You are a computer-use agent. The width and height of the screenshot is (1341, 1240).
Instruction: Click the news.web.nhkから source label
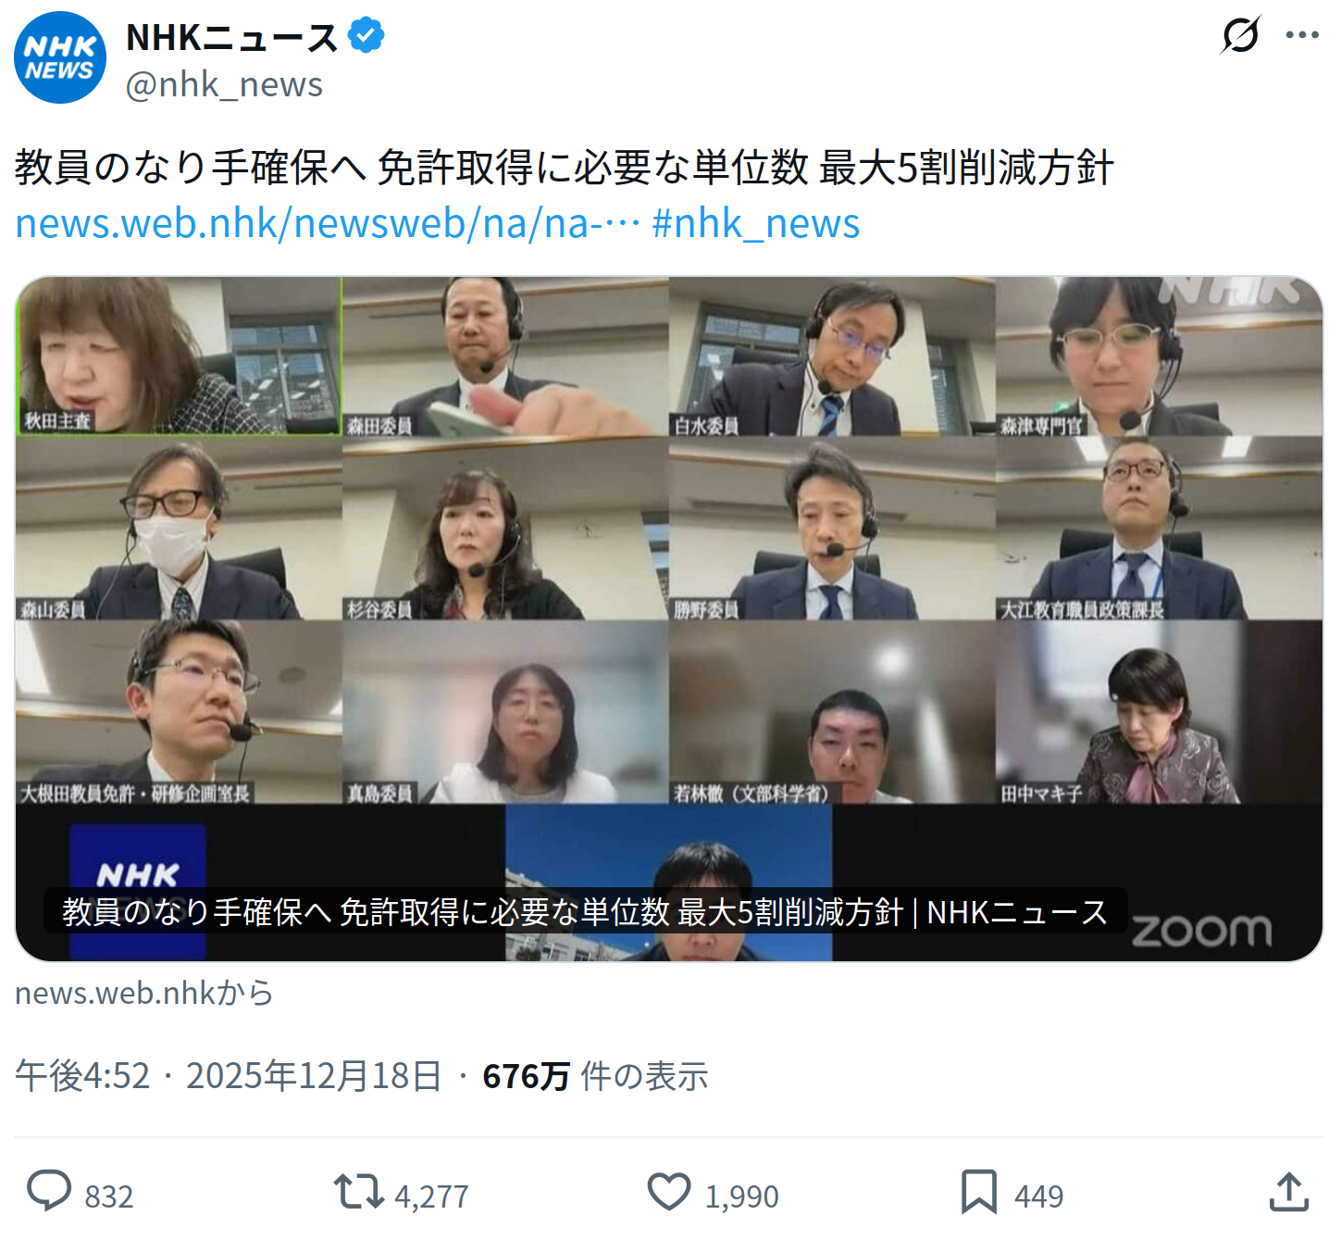pos(144,993)
